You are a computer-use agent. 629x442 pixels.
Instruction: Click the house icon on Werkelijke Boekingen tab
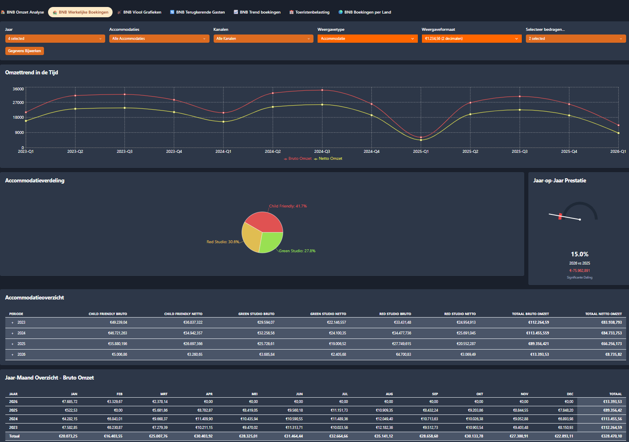[55, 12]
